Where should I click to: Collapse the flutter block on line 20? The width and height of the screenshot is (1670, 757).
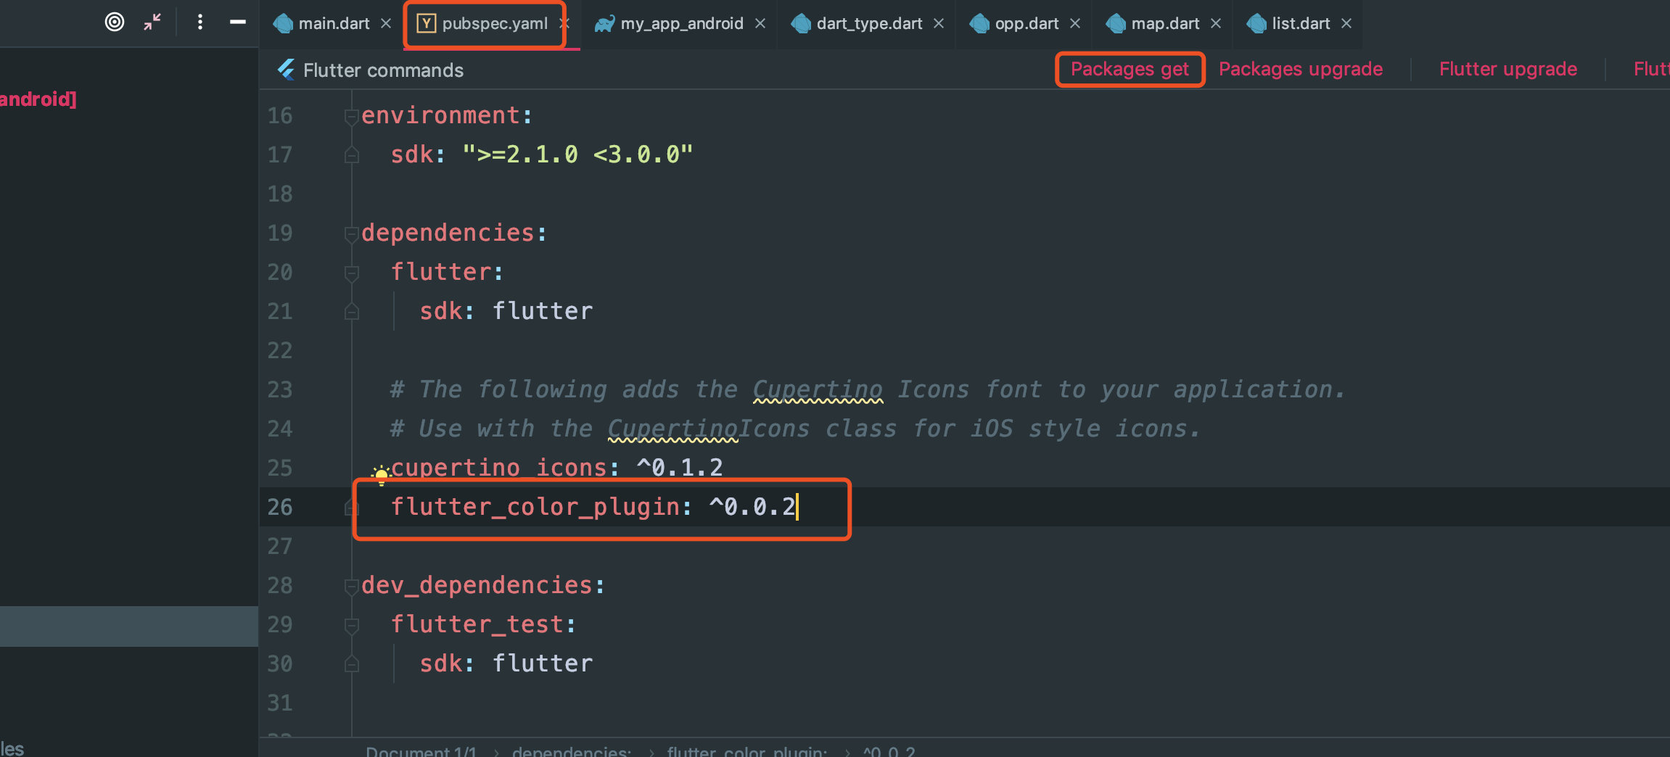(x=352, y=273)
